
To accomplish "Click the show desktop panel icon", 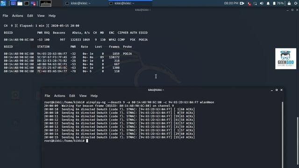I will [13, 3].
